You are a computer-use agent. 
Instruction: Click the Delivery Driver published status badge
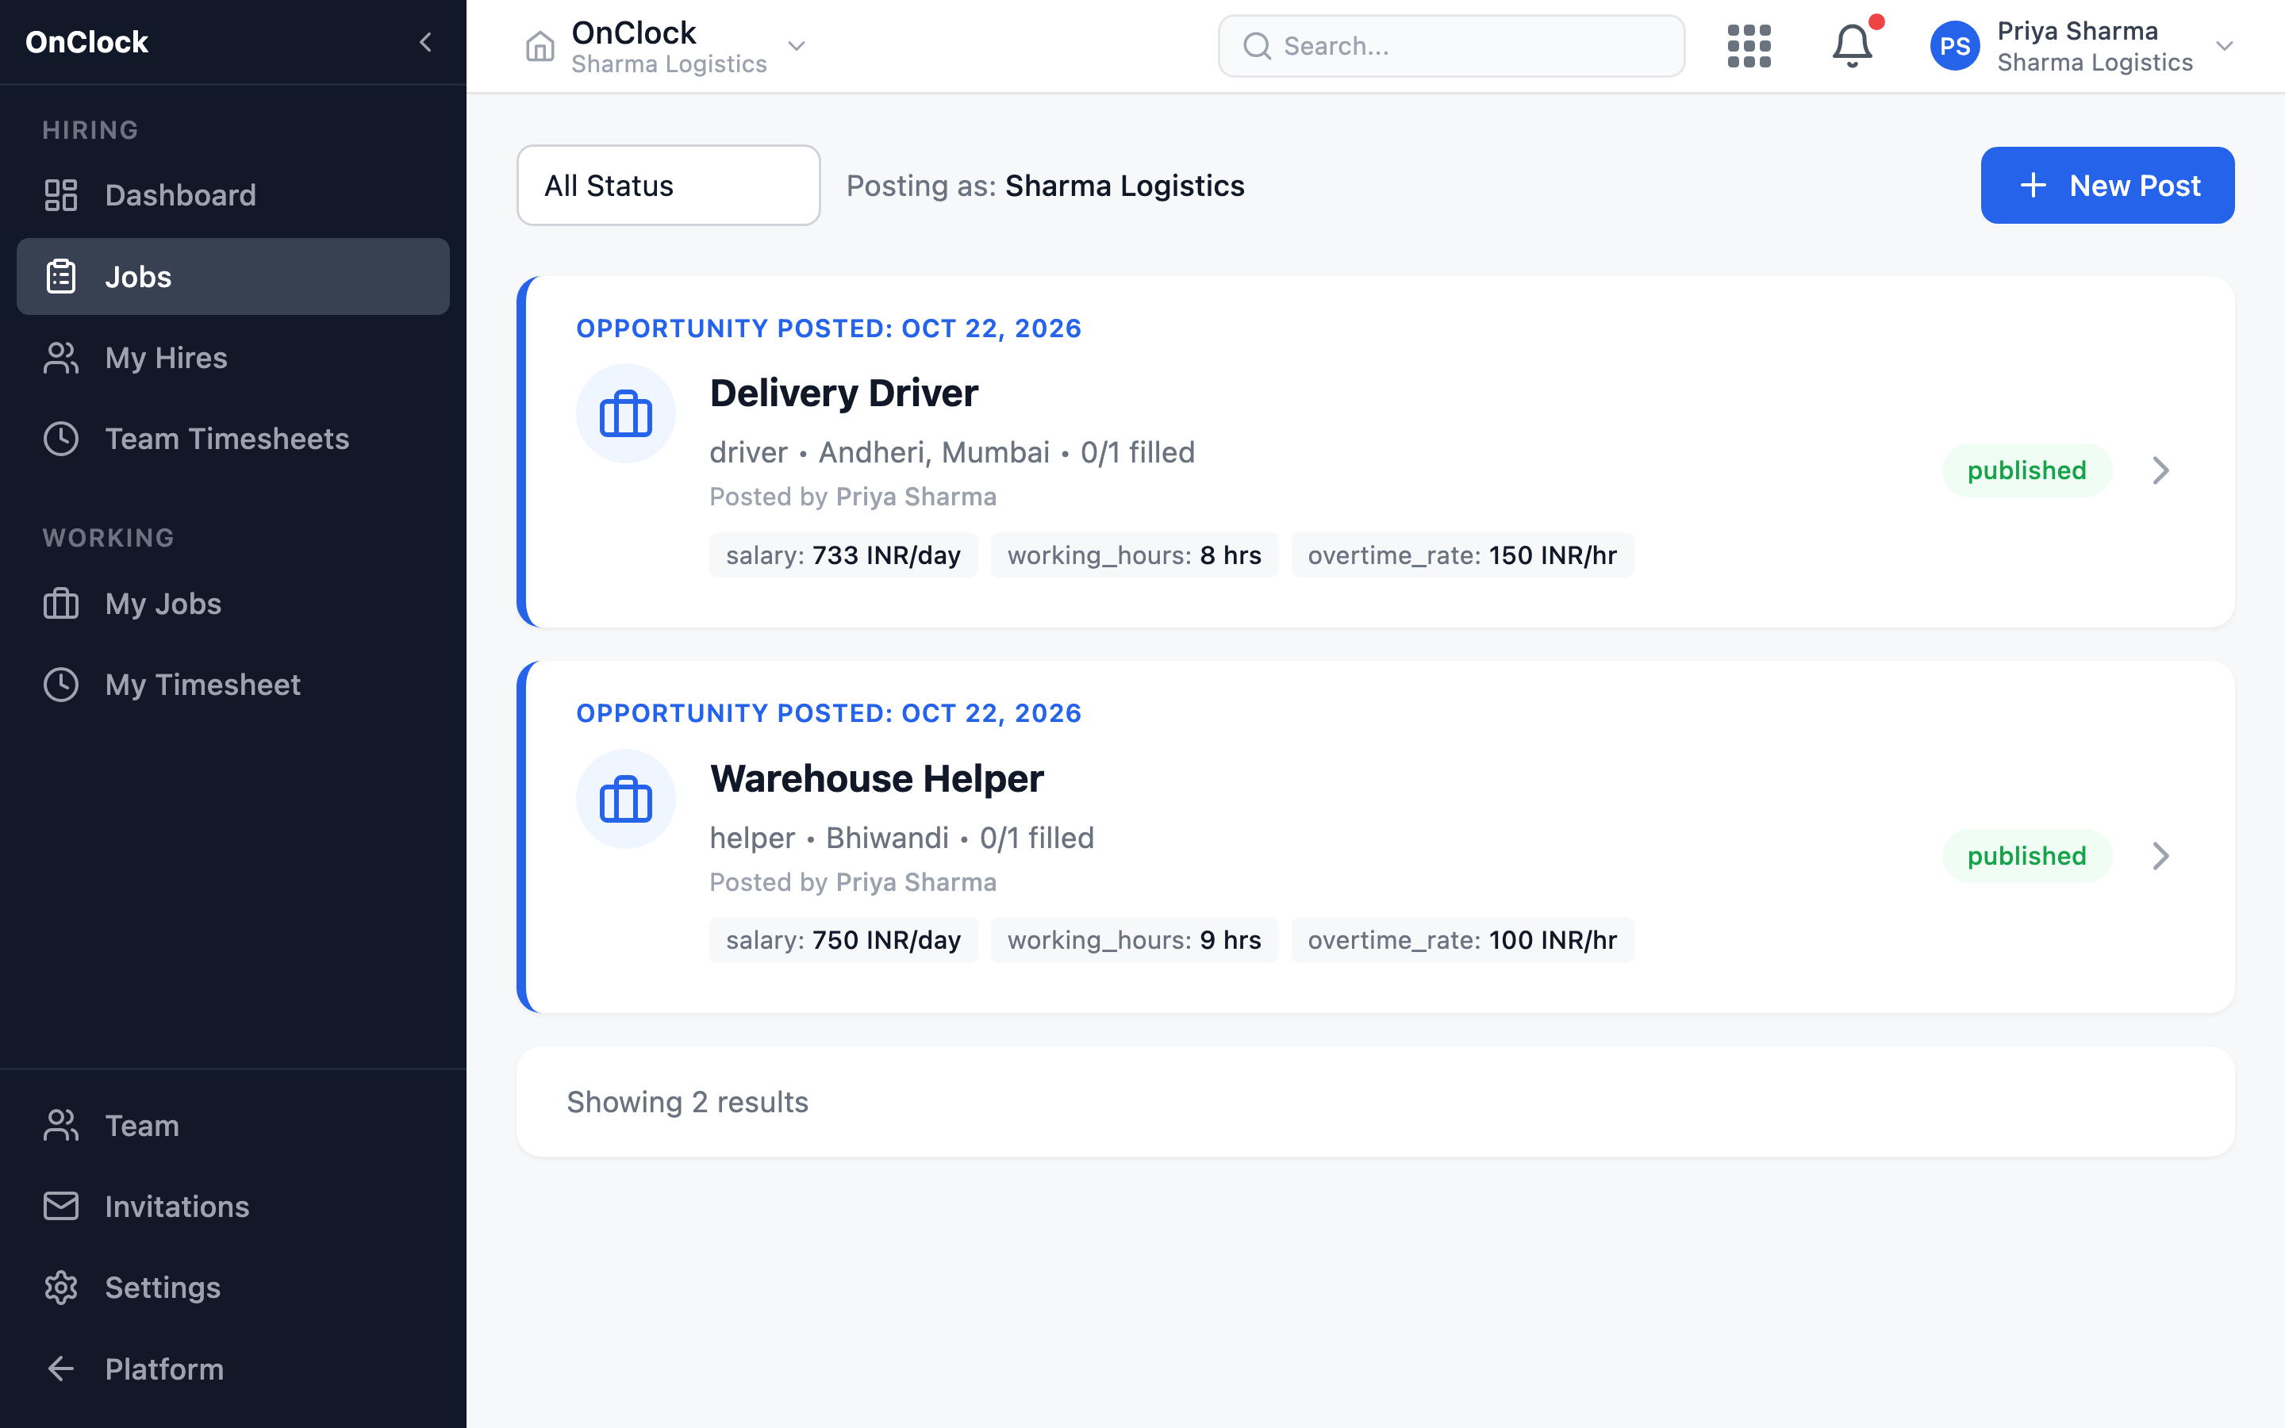(x=2026, y=470)
